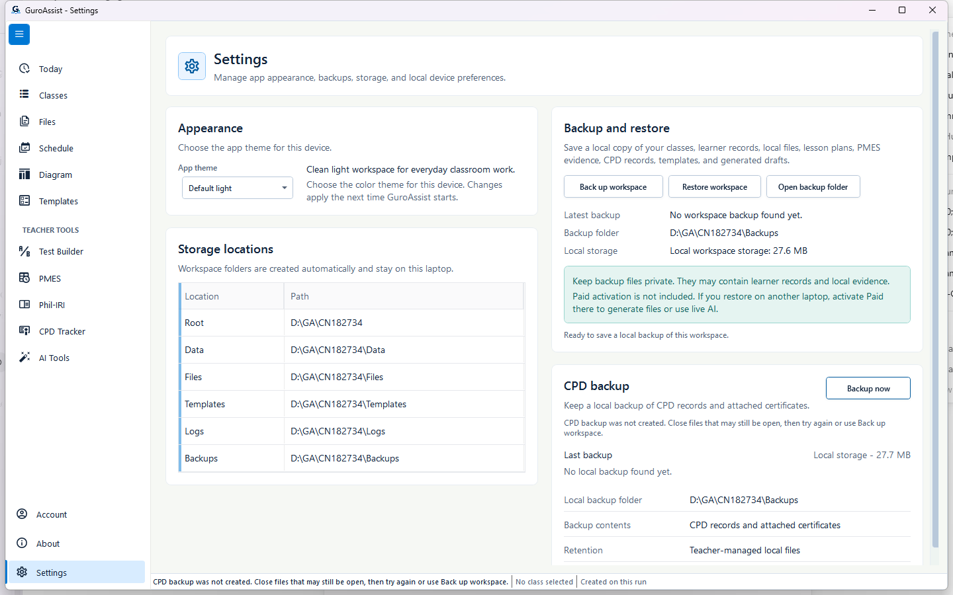953x595 pixels.
Task: Click the Diagram icon in sidebar
Action: pyautogui.click(x=24, y=174)
